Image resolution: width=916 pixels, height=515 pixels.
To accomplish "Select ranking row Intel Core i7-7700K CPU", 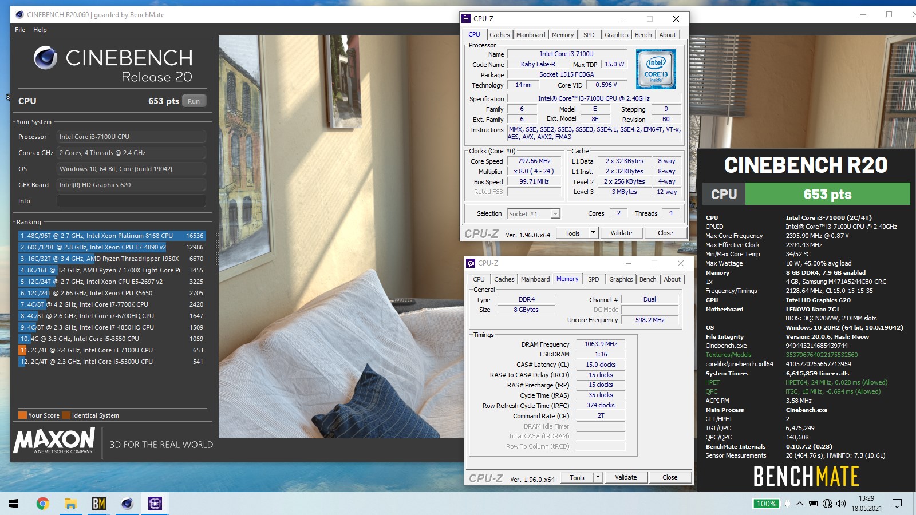I will [x=112, y=304].
